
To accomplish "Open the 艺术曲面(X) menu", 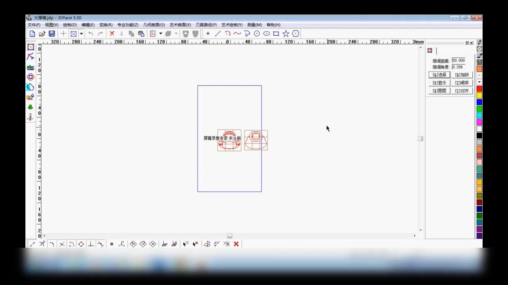I will [180, 25].
